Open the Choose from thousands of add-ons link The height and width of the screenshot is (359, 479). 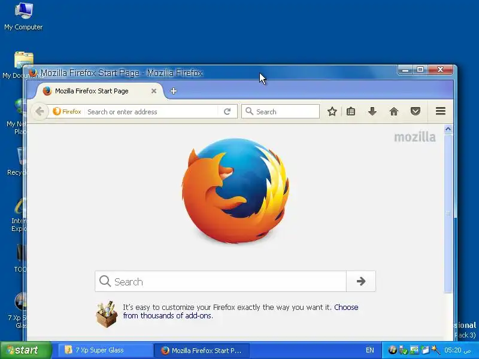240,311
